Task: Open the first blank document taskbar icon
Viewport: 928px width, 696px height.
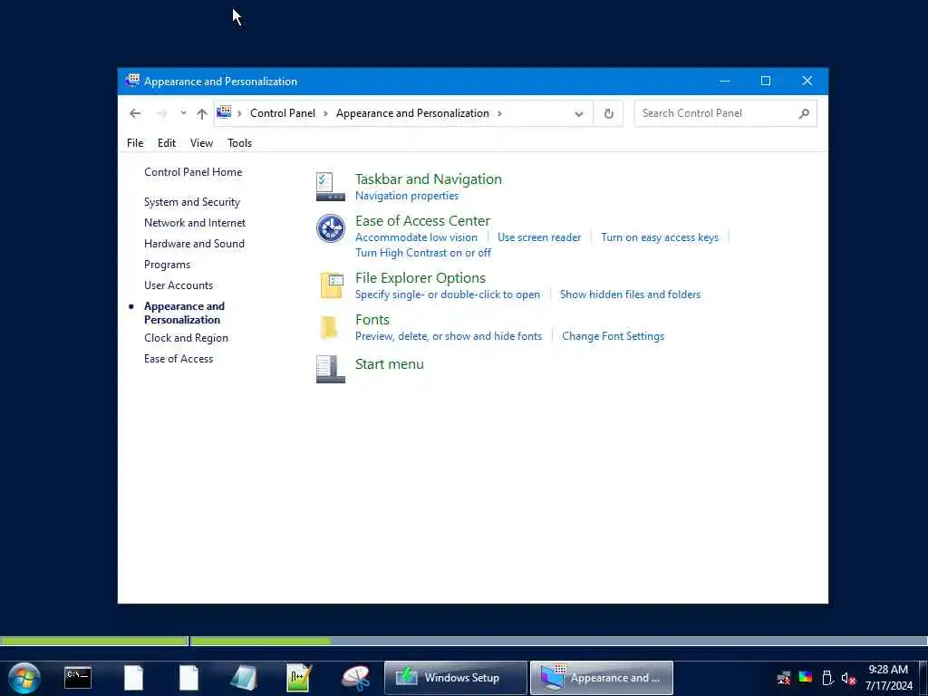Action: (134, 678)
